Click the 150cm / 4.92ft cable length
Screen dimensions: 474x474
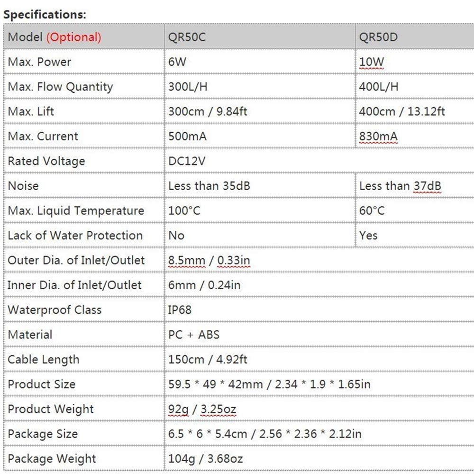[208, 359]
